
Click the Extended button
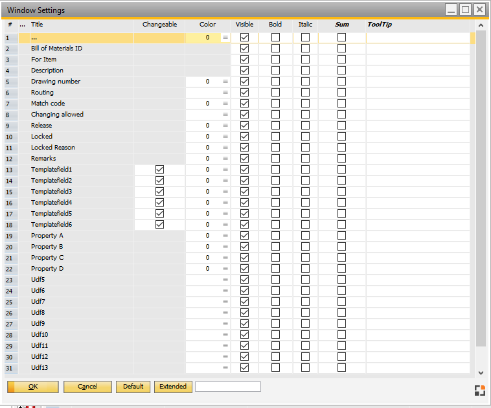tap(173, 387)
